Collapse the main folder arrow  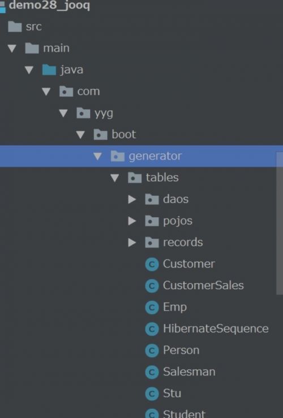click(12, 49)
